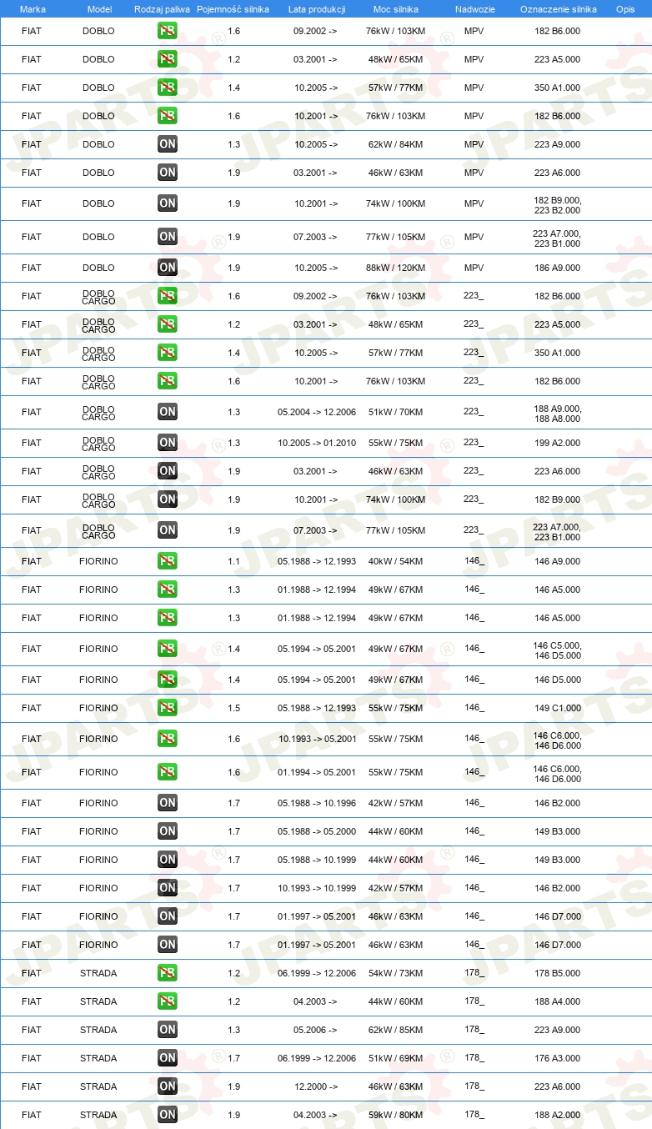Click petrol icon in Fiorino 1.1 row

coord(168,561)
